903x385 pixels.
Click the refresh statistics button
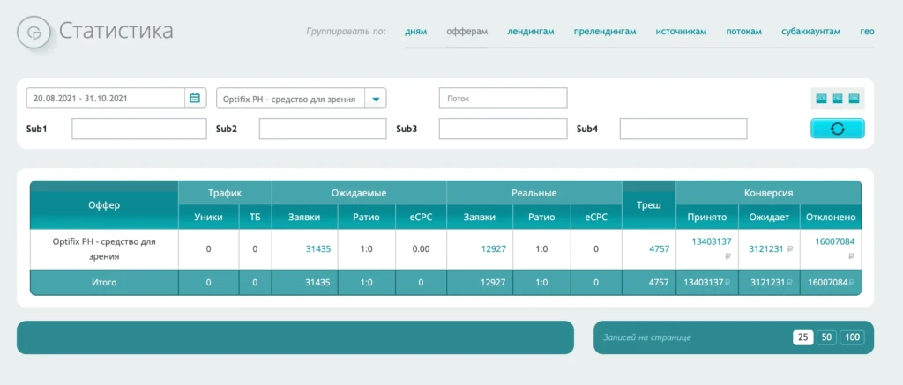pyautogui.click(x=838, y=129)
